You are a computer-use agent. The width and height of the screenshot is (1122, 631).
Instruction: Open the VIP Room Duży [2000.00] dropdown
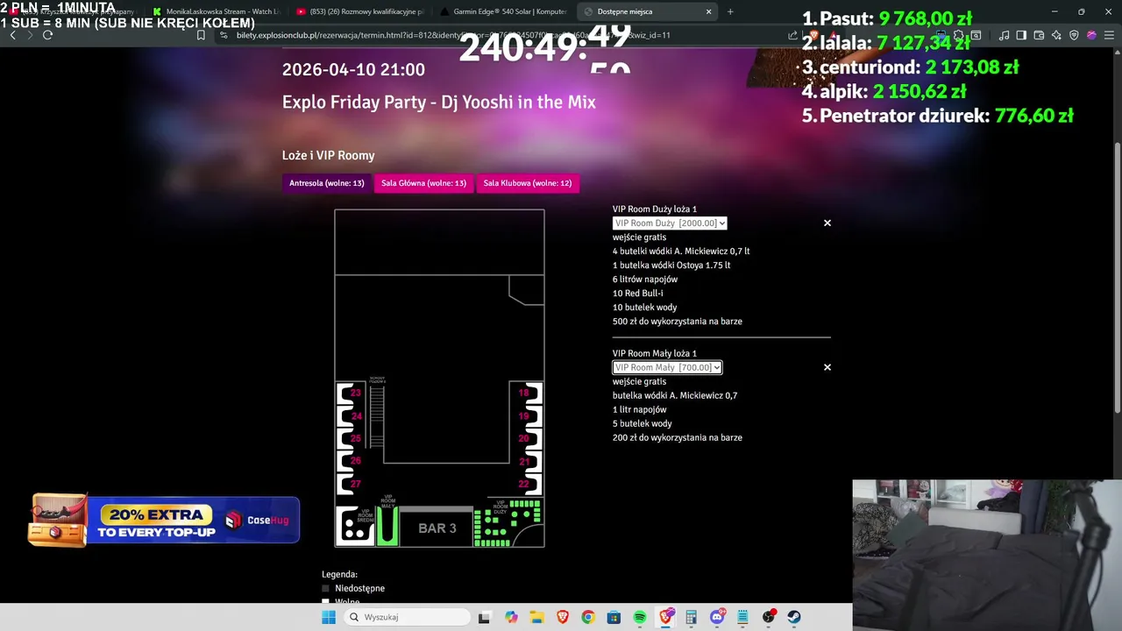tap(670, 223)
